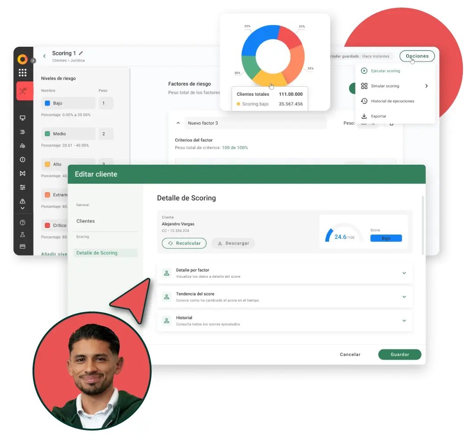Viewport: 465px width, 442px height.
Task: Click the "100 de 100%" criteria weight text
Action: coord(235,148)
